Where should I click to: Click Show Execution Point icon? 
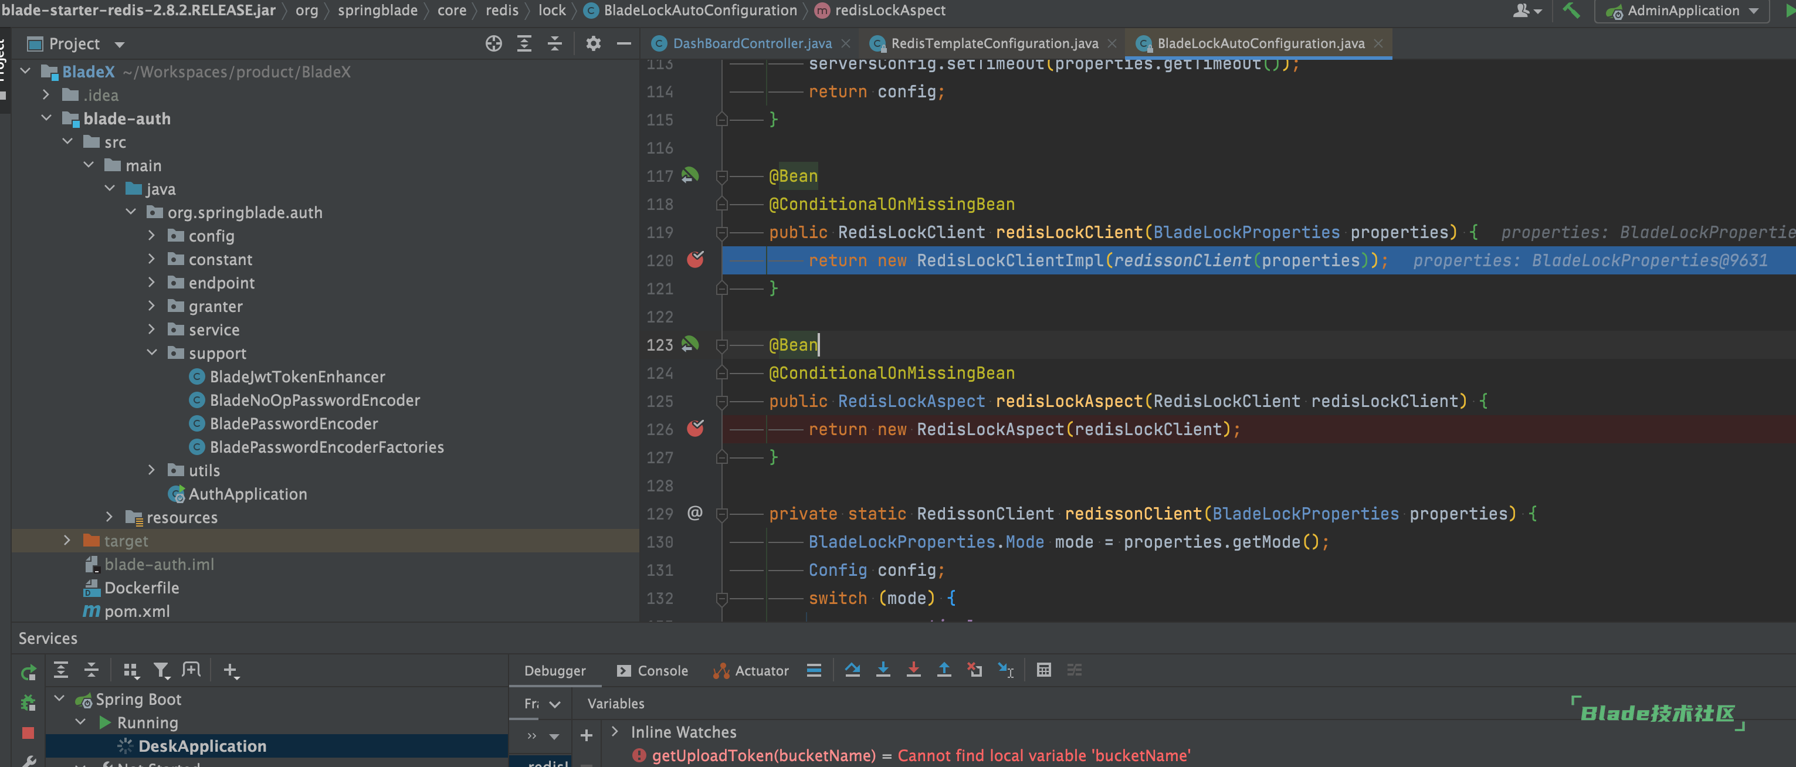pyautogui.click(x=852, y=670)
